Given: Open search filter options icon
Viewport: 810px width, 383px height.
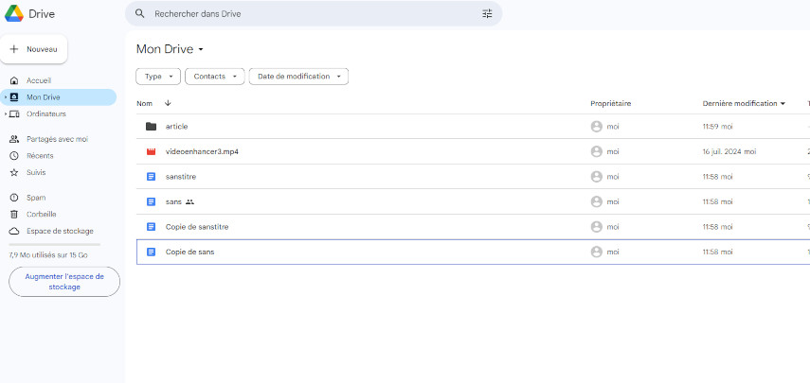Looking at the screenshot, I should (487, 14).
